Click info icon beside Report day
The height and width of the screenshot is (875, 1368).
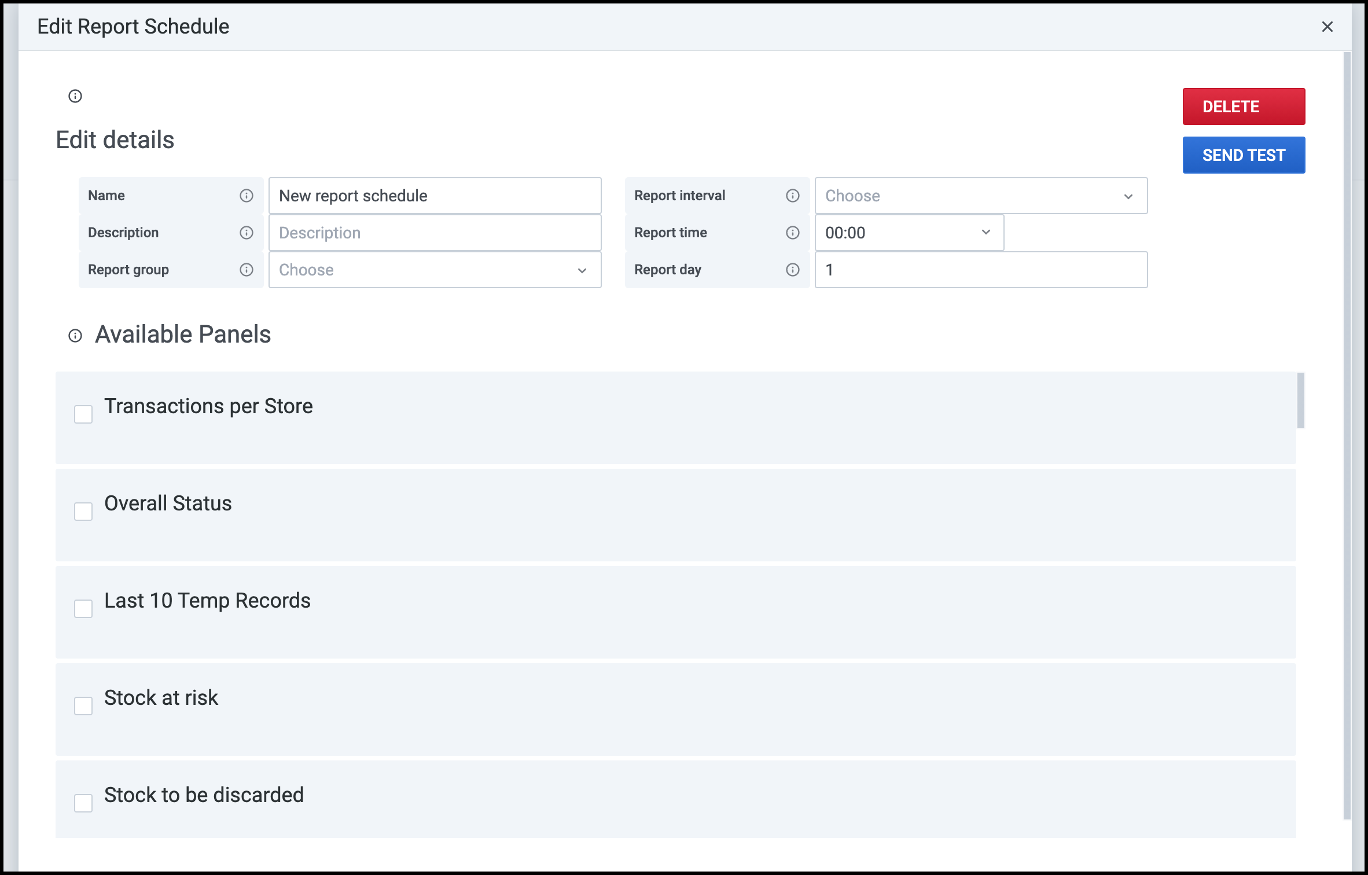pos(793,270)
